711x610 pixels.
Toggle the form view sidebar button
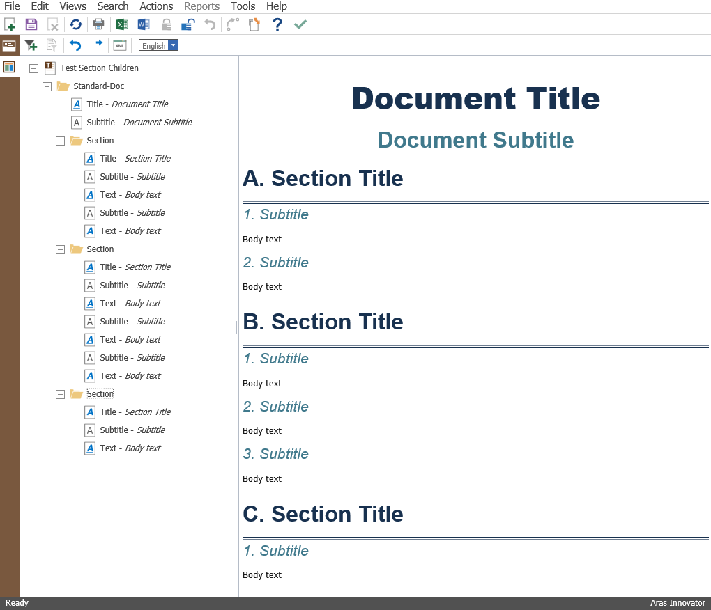tap(9, 45)
